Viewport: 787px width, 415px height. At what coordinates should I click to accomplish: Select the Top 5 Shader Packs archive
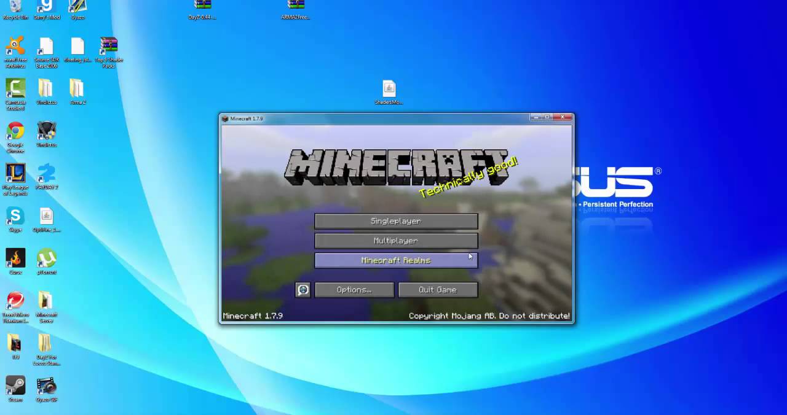pyautogui.click(x=109, y=52)
